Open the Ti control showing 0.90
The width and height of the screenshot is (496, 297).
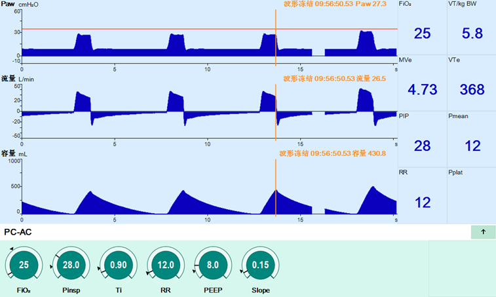point(119,265)
